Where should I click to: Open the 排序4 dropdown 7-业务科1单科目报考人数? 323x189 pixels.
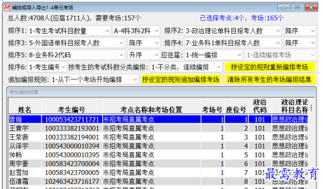pos(233,43)
